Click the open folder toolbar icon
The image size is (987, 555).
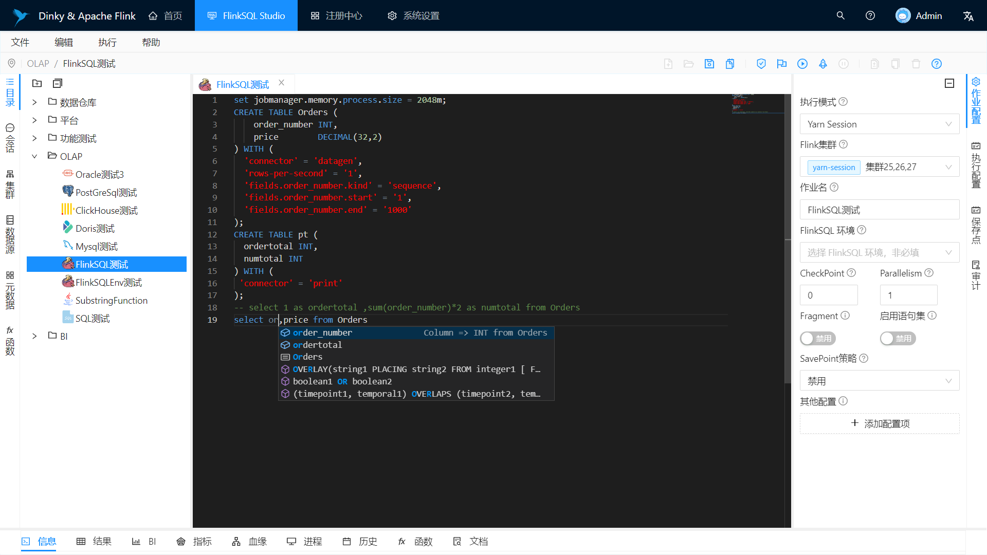click(x=689, y=64)
